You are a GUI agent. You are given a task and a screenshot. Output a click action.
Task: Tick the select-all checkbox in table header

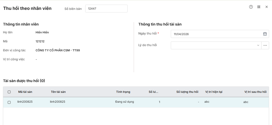click(9, 92)
